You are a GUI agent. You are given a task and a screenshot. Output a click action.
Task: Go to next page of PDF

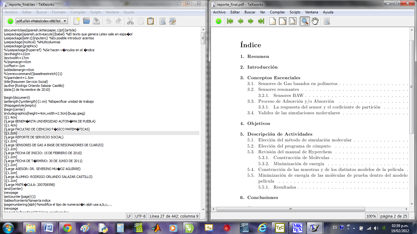(x=251, y=21)
